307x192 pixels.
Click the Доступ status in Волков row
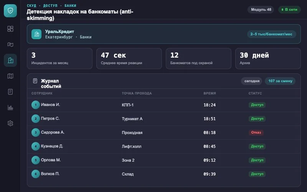tap(257, 174)
